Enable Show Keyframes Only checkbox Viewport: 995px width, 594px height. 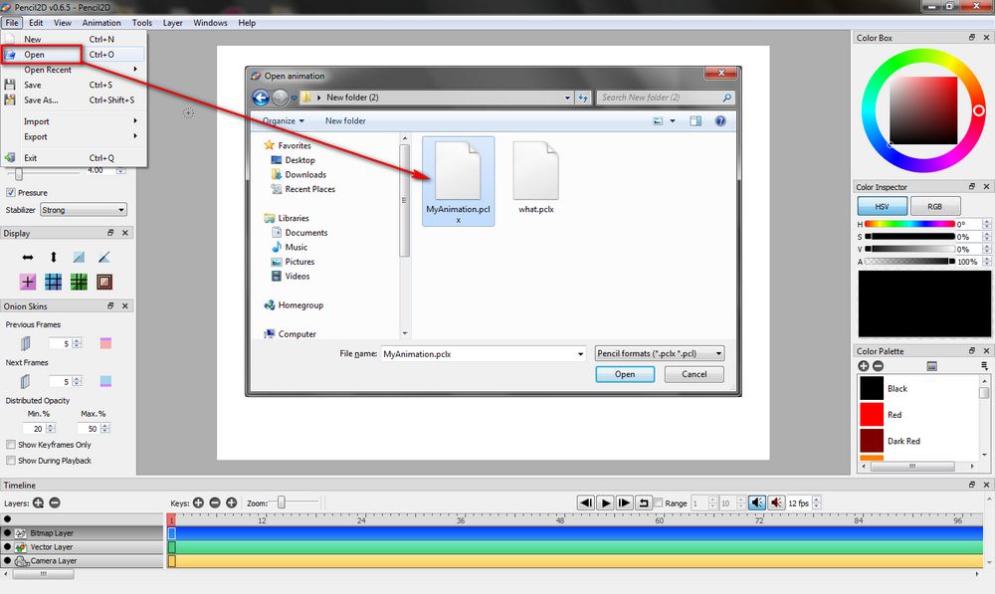coord(10,444)
